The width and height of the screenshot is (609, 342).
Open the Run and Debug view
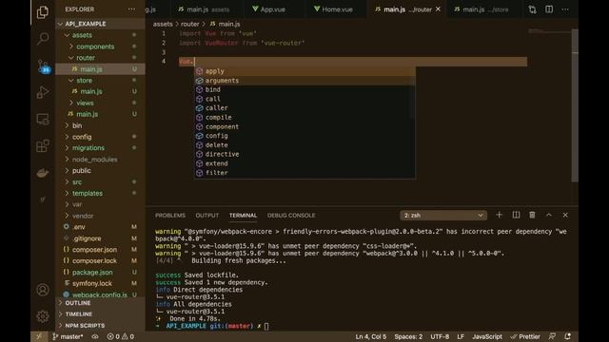coord(43,92)
